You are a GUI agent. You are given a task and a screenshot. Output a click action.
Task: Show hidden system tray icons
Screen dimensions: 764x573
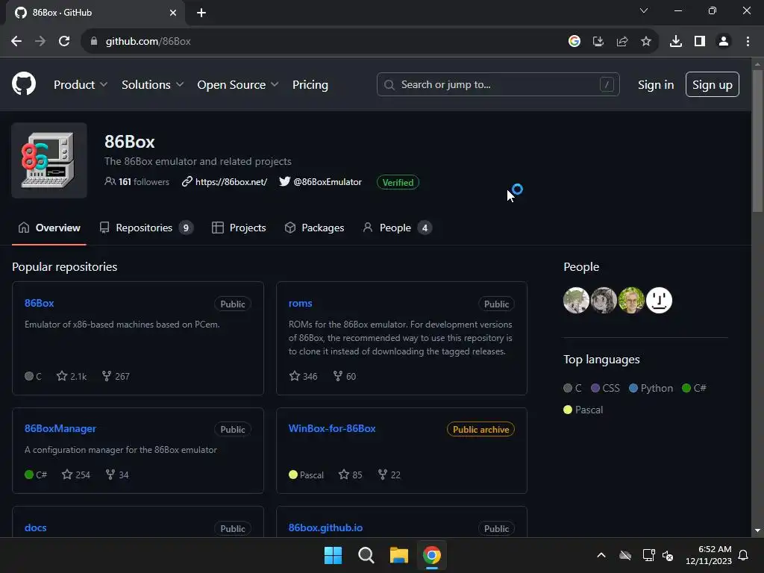[601, 555]
